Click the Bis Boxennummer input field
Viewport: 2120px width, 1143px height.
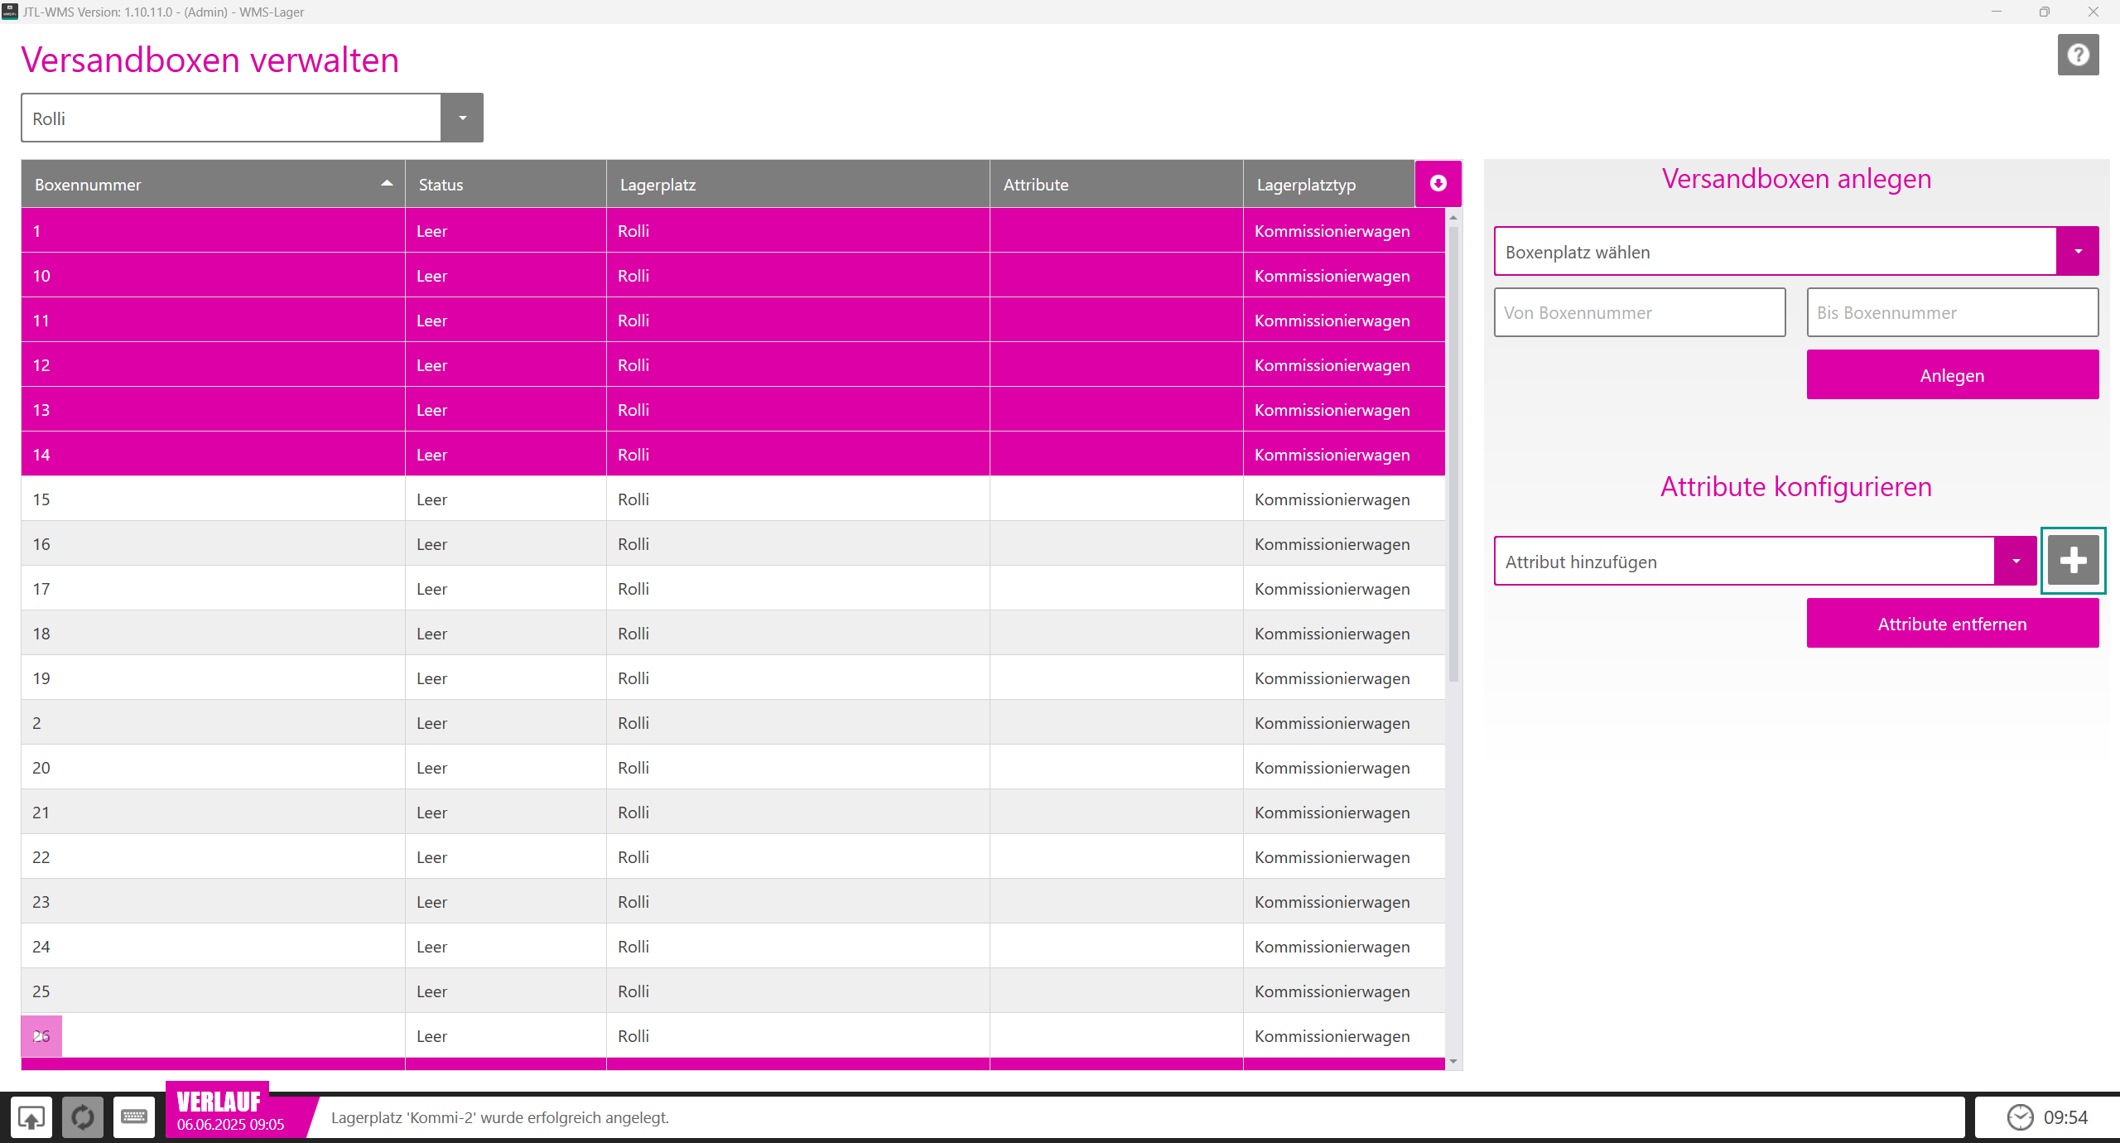click(x=1952, y=312)
